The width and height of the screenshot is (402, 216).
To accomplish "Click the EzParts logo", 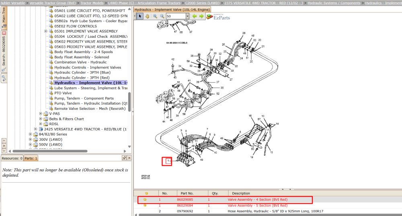I will tap(218, 17).
